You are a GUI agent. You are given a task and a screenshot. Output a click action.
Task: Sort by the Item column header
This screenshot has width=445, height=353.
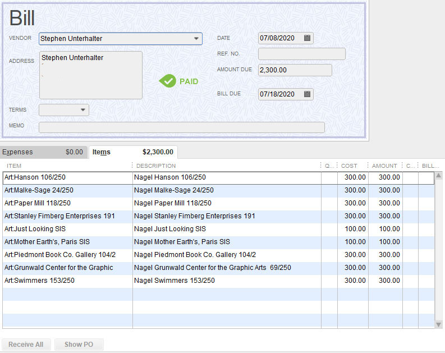coord(67,166)
